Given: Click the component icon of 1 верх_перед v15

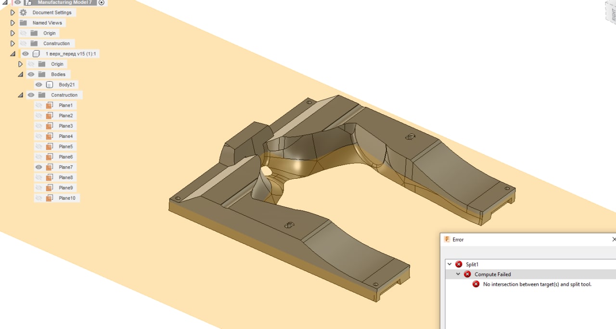Looking at the screenshot, I should point(36,54).
